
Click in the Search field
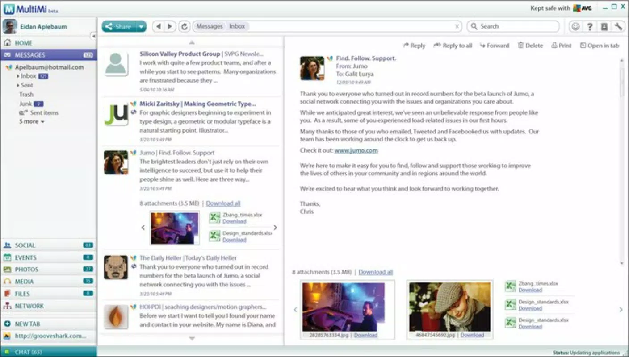tap(513, 26)
